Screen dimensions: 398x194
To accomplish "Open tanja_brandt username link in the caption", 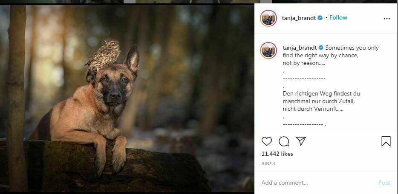I will 300,48.
